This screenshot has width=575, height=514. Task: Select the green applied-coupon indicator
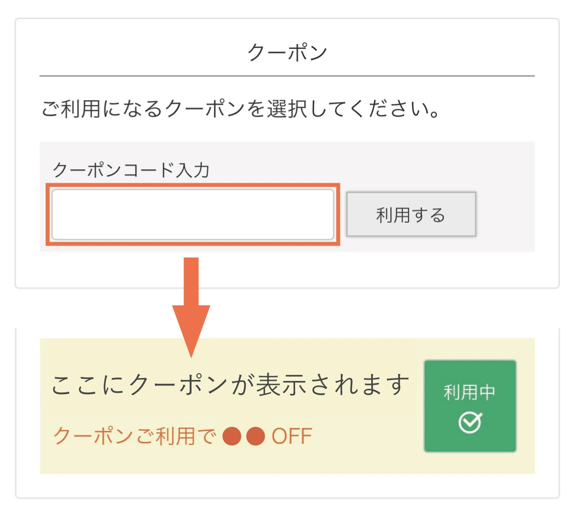pyautogui.click(x=470, y=405)
